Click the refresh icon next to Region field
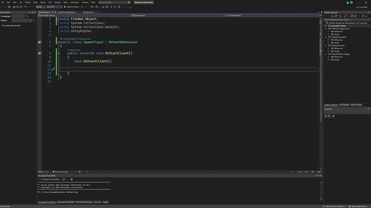This screenshot has height=208, width=371. (x=35, y=21)
